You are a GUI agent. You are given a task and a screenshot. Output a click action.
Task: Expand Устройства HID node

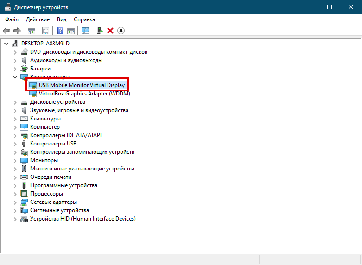[15, 219]
